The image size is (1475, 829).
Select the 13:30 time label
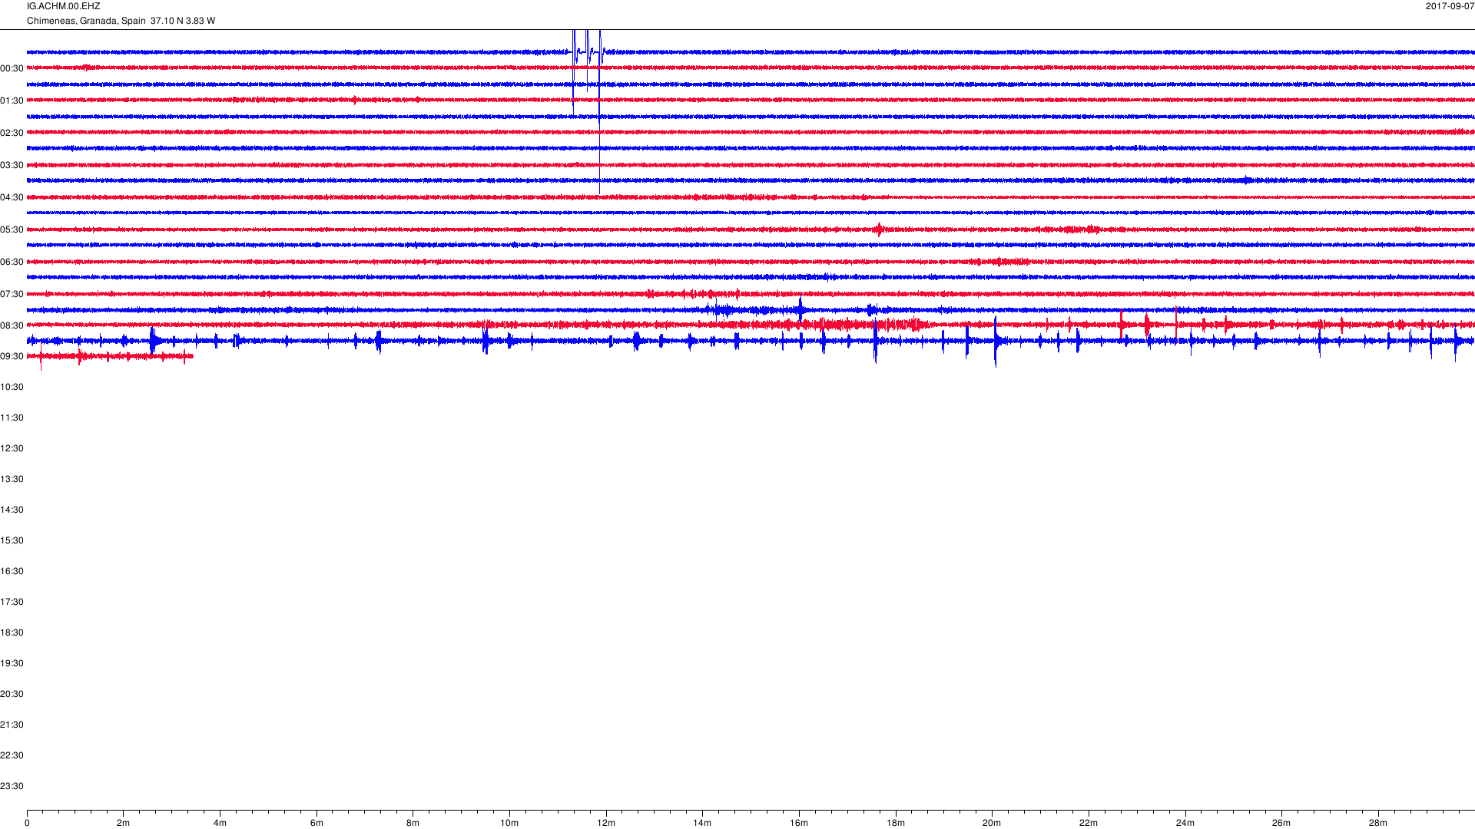coord(12,479)
